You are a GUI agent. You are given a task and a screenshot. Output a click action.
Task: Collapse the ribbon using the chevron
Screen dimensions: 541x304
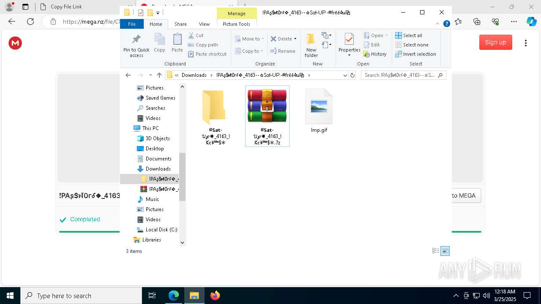coord(437,24)
